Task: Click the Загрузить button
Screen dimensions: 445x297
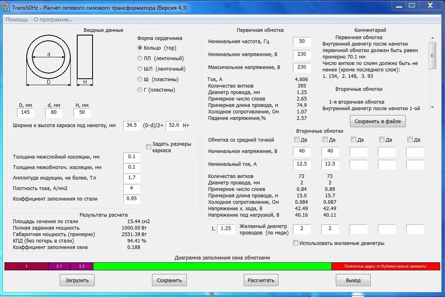Action: coord(77,280)
